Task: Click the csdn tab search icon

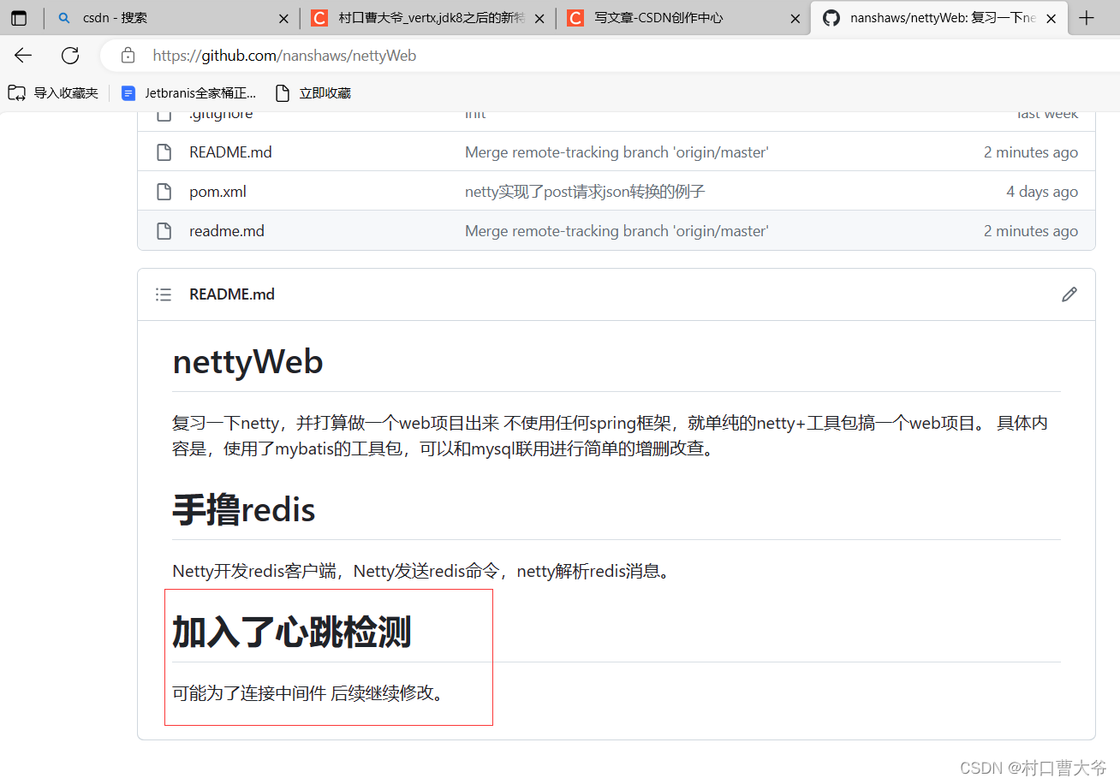Action: pyautogui.click(x=64, y=18)
